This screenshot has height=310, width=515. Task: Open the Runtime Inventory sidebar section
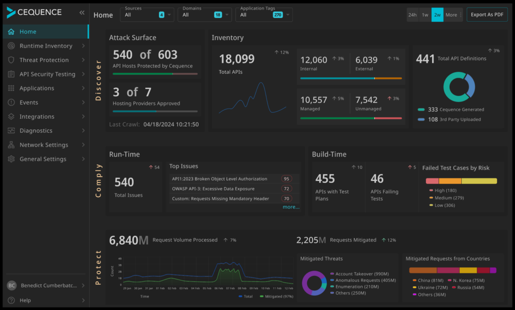45,46
